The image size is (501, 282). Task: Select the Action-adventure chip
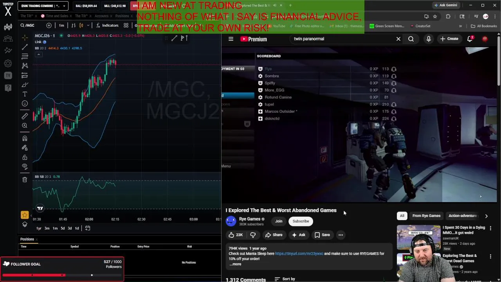[x=463, y=216]
